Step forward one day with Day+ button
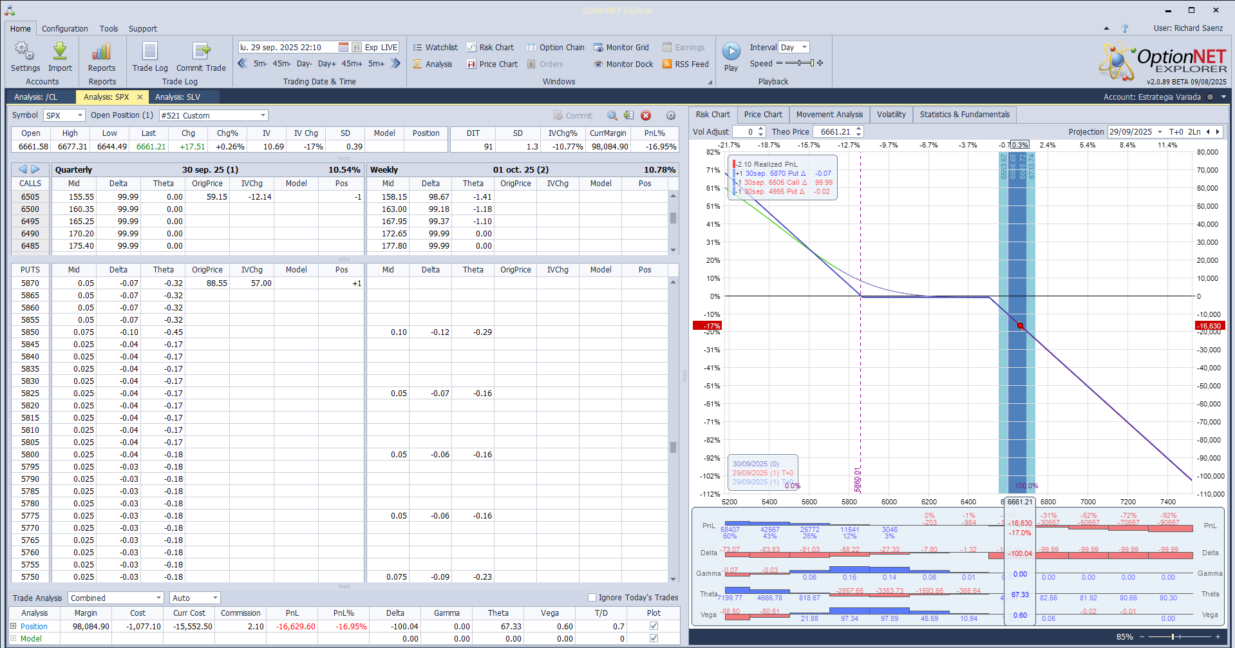The image size is (1235, 648). pyautogui.click(x=327, y=64)
